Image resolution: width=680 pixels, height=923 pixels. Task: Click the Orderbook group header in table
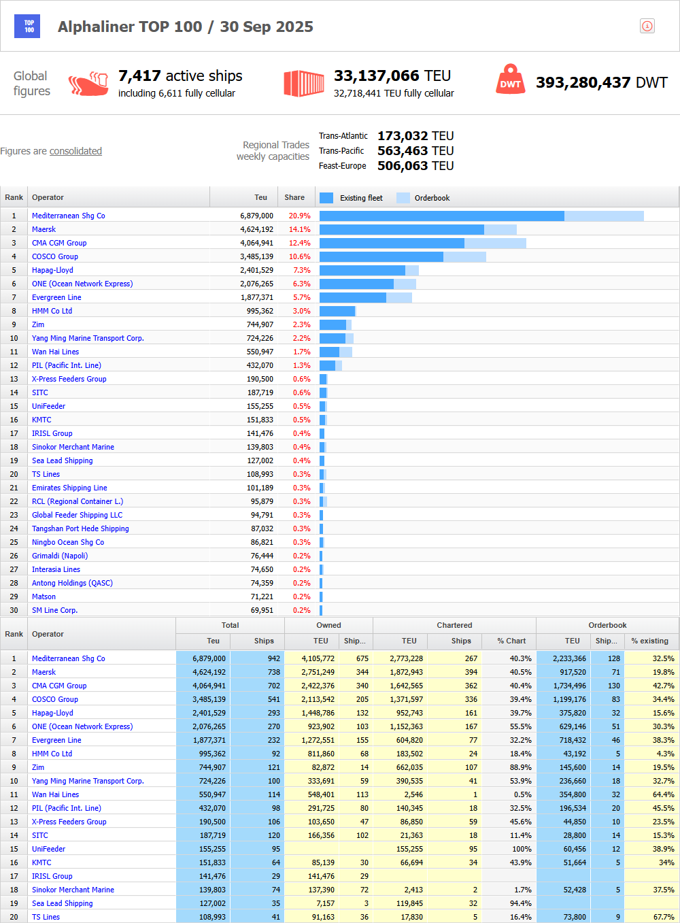[607, 625]
